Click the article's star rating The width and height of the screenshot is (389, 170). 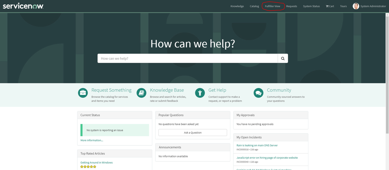pyautogui.click(x=88, y=167)
